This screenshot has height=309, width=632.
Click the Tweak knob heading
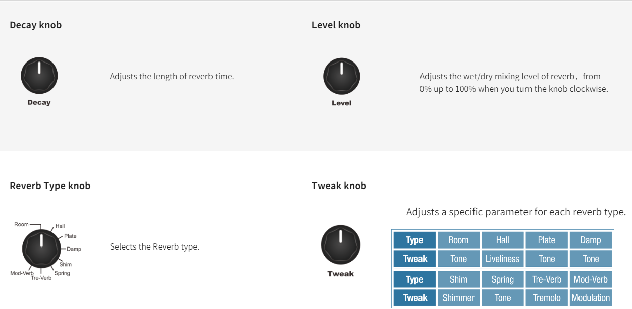(339, 186)
